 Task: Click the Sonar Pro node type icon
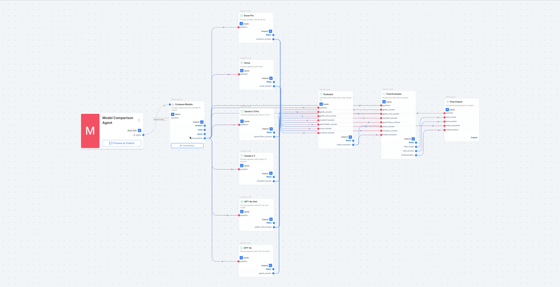pos(242,16)
